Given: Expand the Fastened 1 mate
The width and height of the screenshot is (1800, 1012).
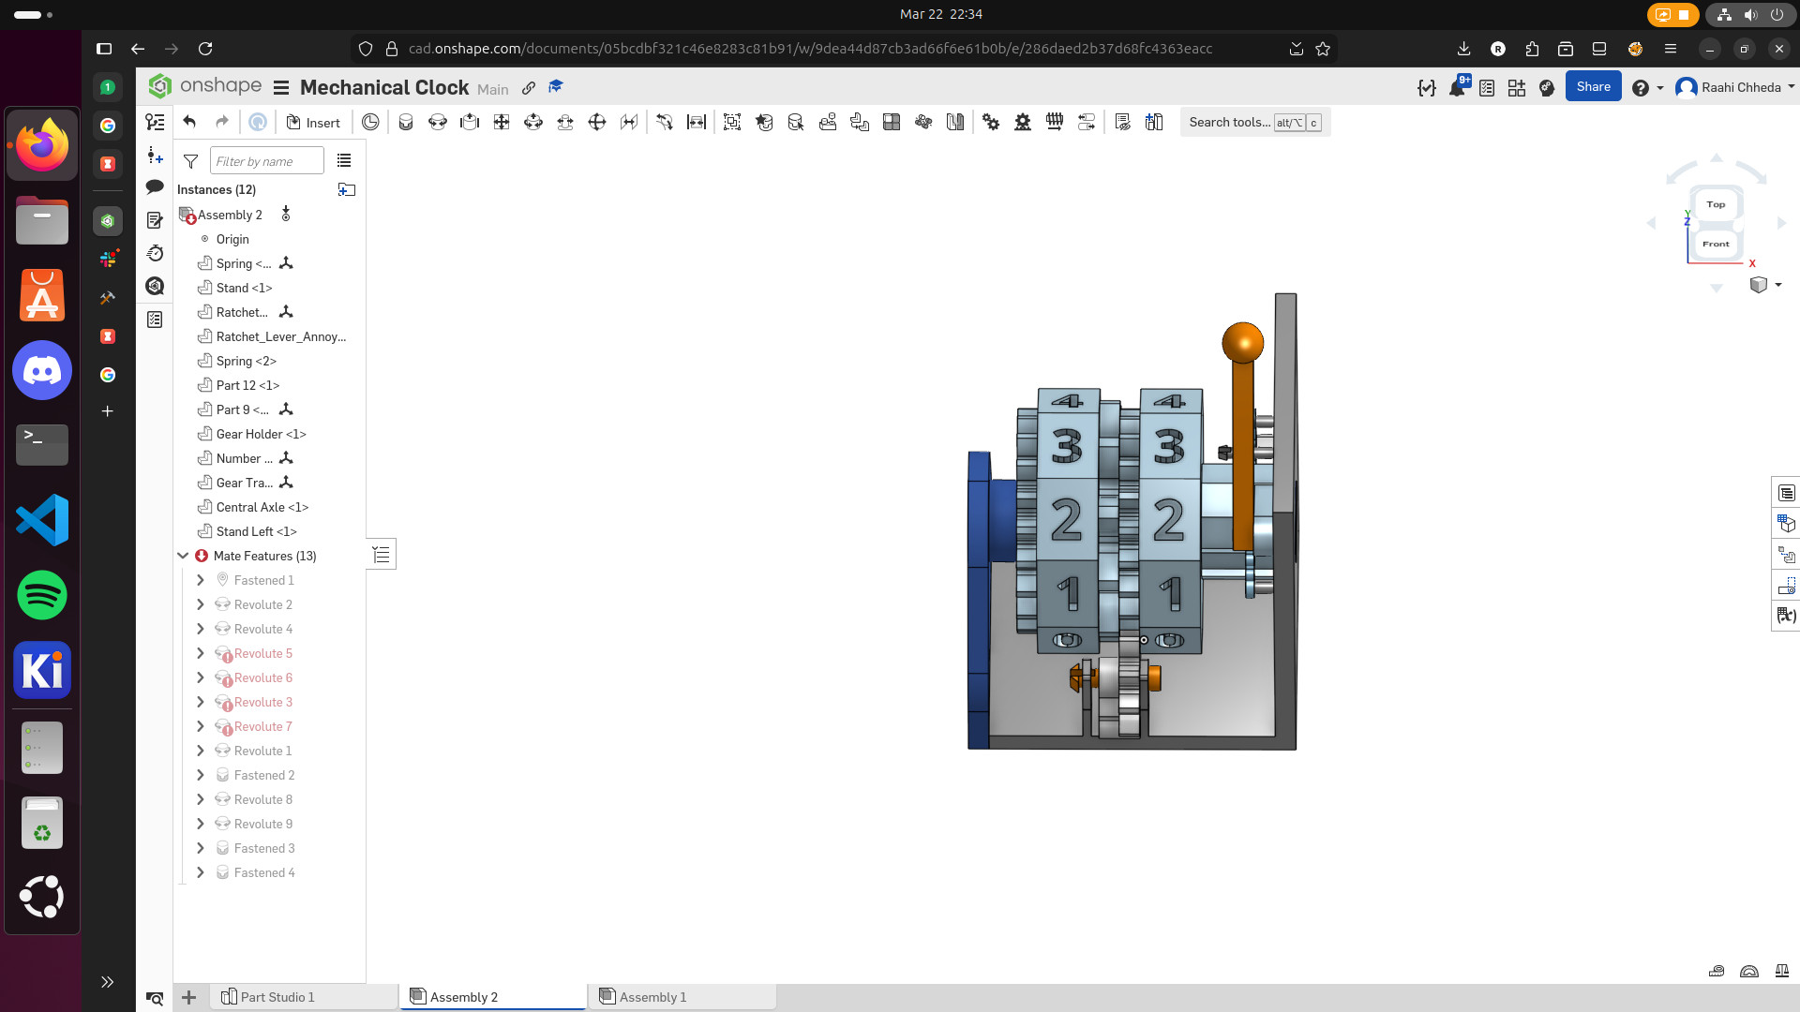Looking at the screenshot, I should coord(200,580).
